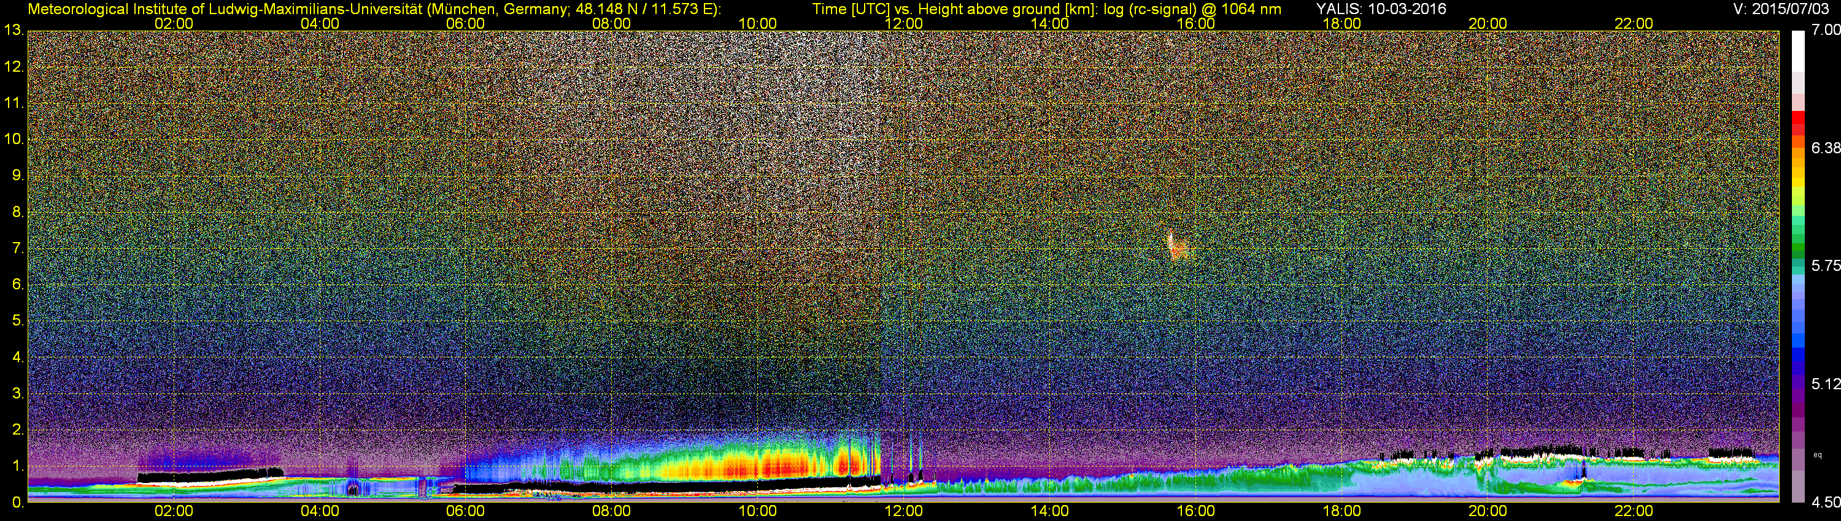Image resolution: width=1841 pixels, height=521 pixels.
Task: Click the "10:00" label on top time axis
Action: click(x=757, y=23)
